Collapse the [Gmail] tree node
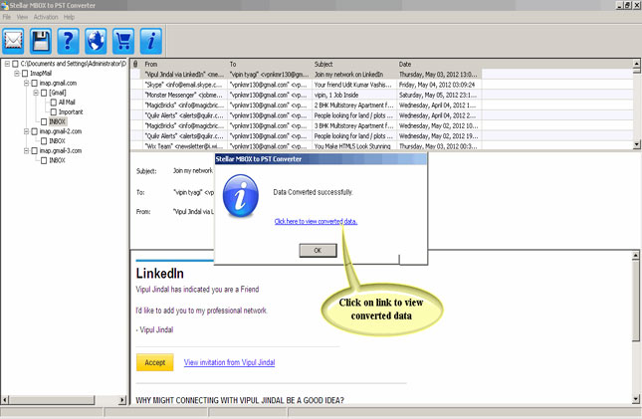Screen dimensions: 642x419 pyautogui.click(x=36, y=93)
